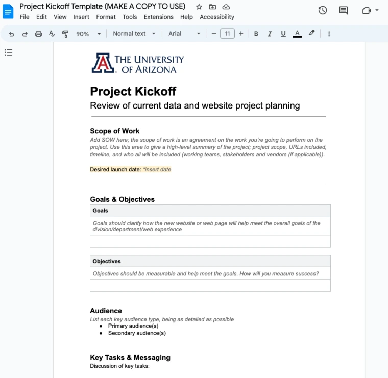Click the Audience heading
Image resolution: width=388 pixels, height=378 pixels.
pos(106,311)
